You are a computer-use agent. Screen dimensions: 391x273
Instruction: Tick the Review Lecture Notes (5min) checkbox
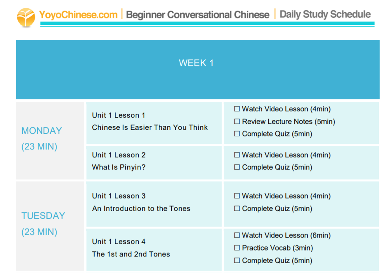[x=237, y=122]
